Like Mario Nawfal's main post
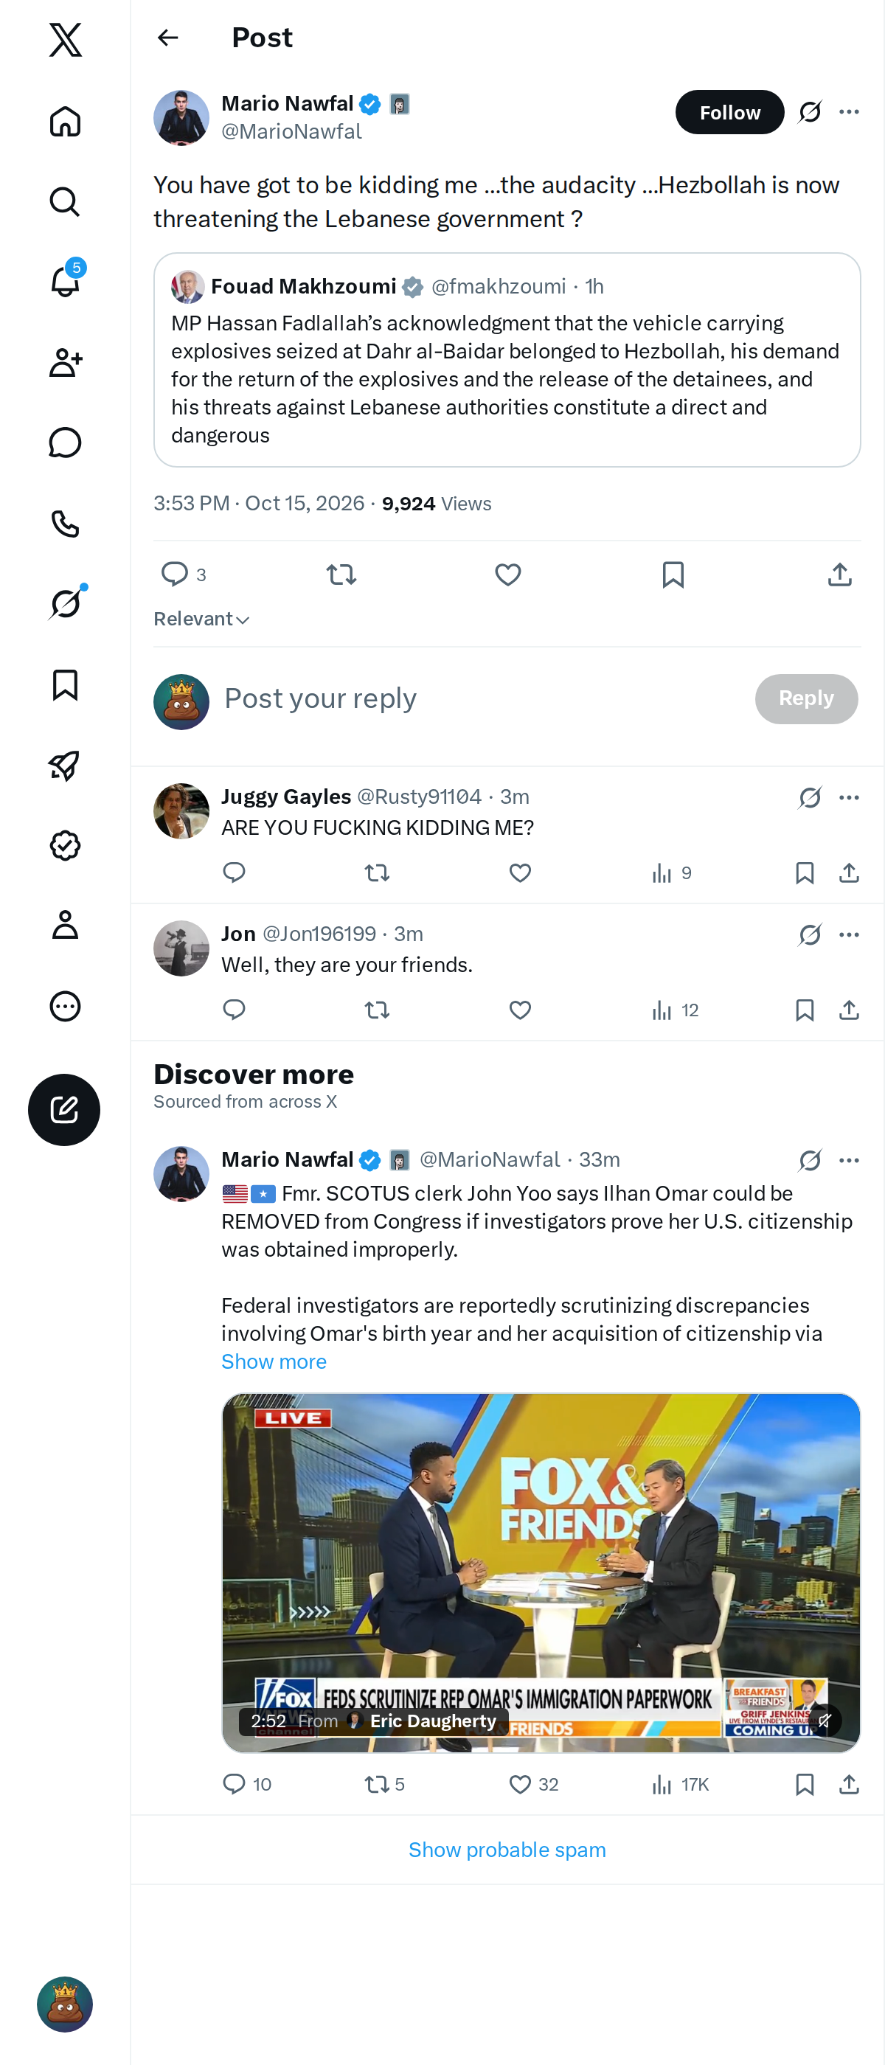Image resolution: width=885 pixels, height=2065 pixels. coord(507,575)
